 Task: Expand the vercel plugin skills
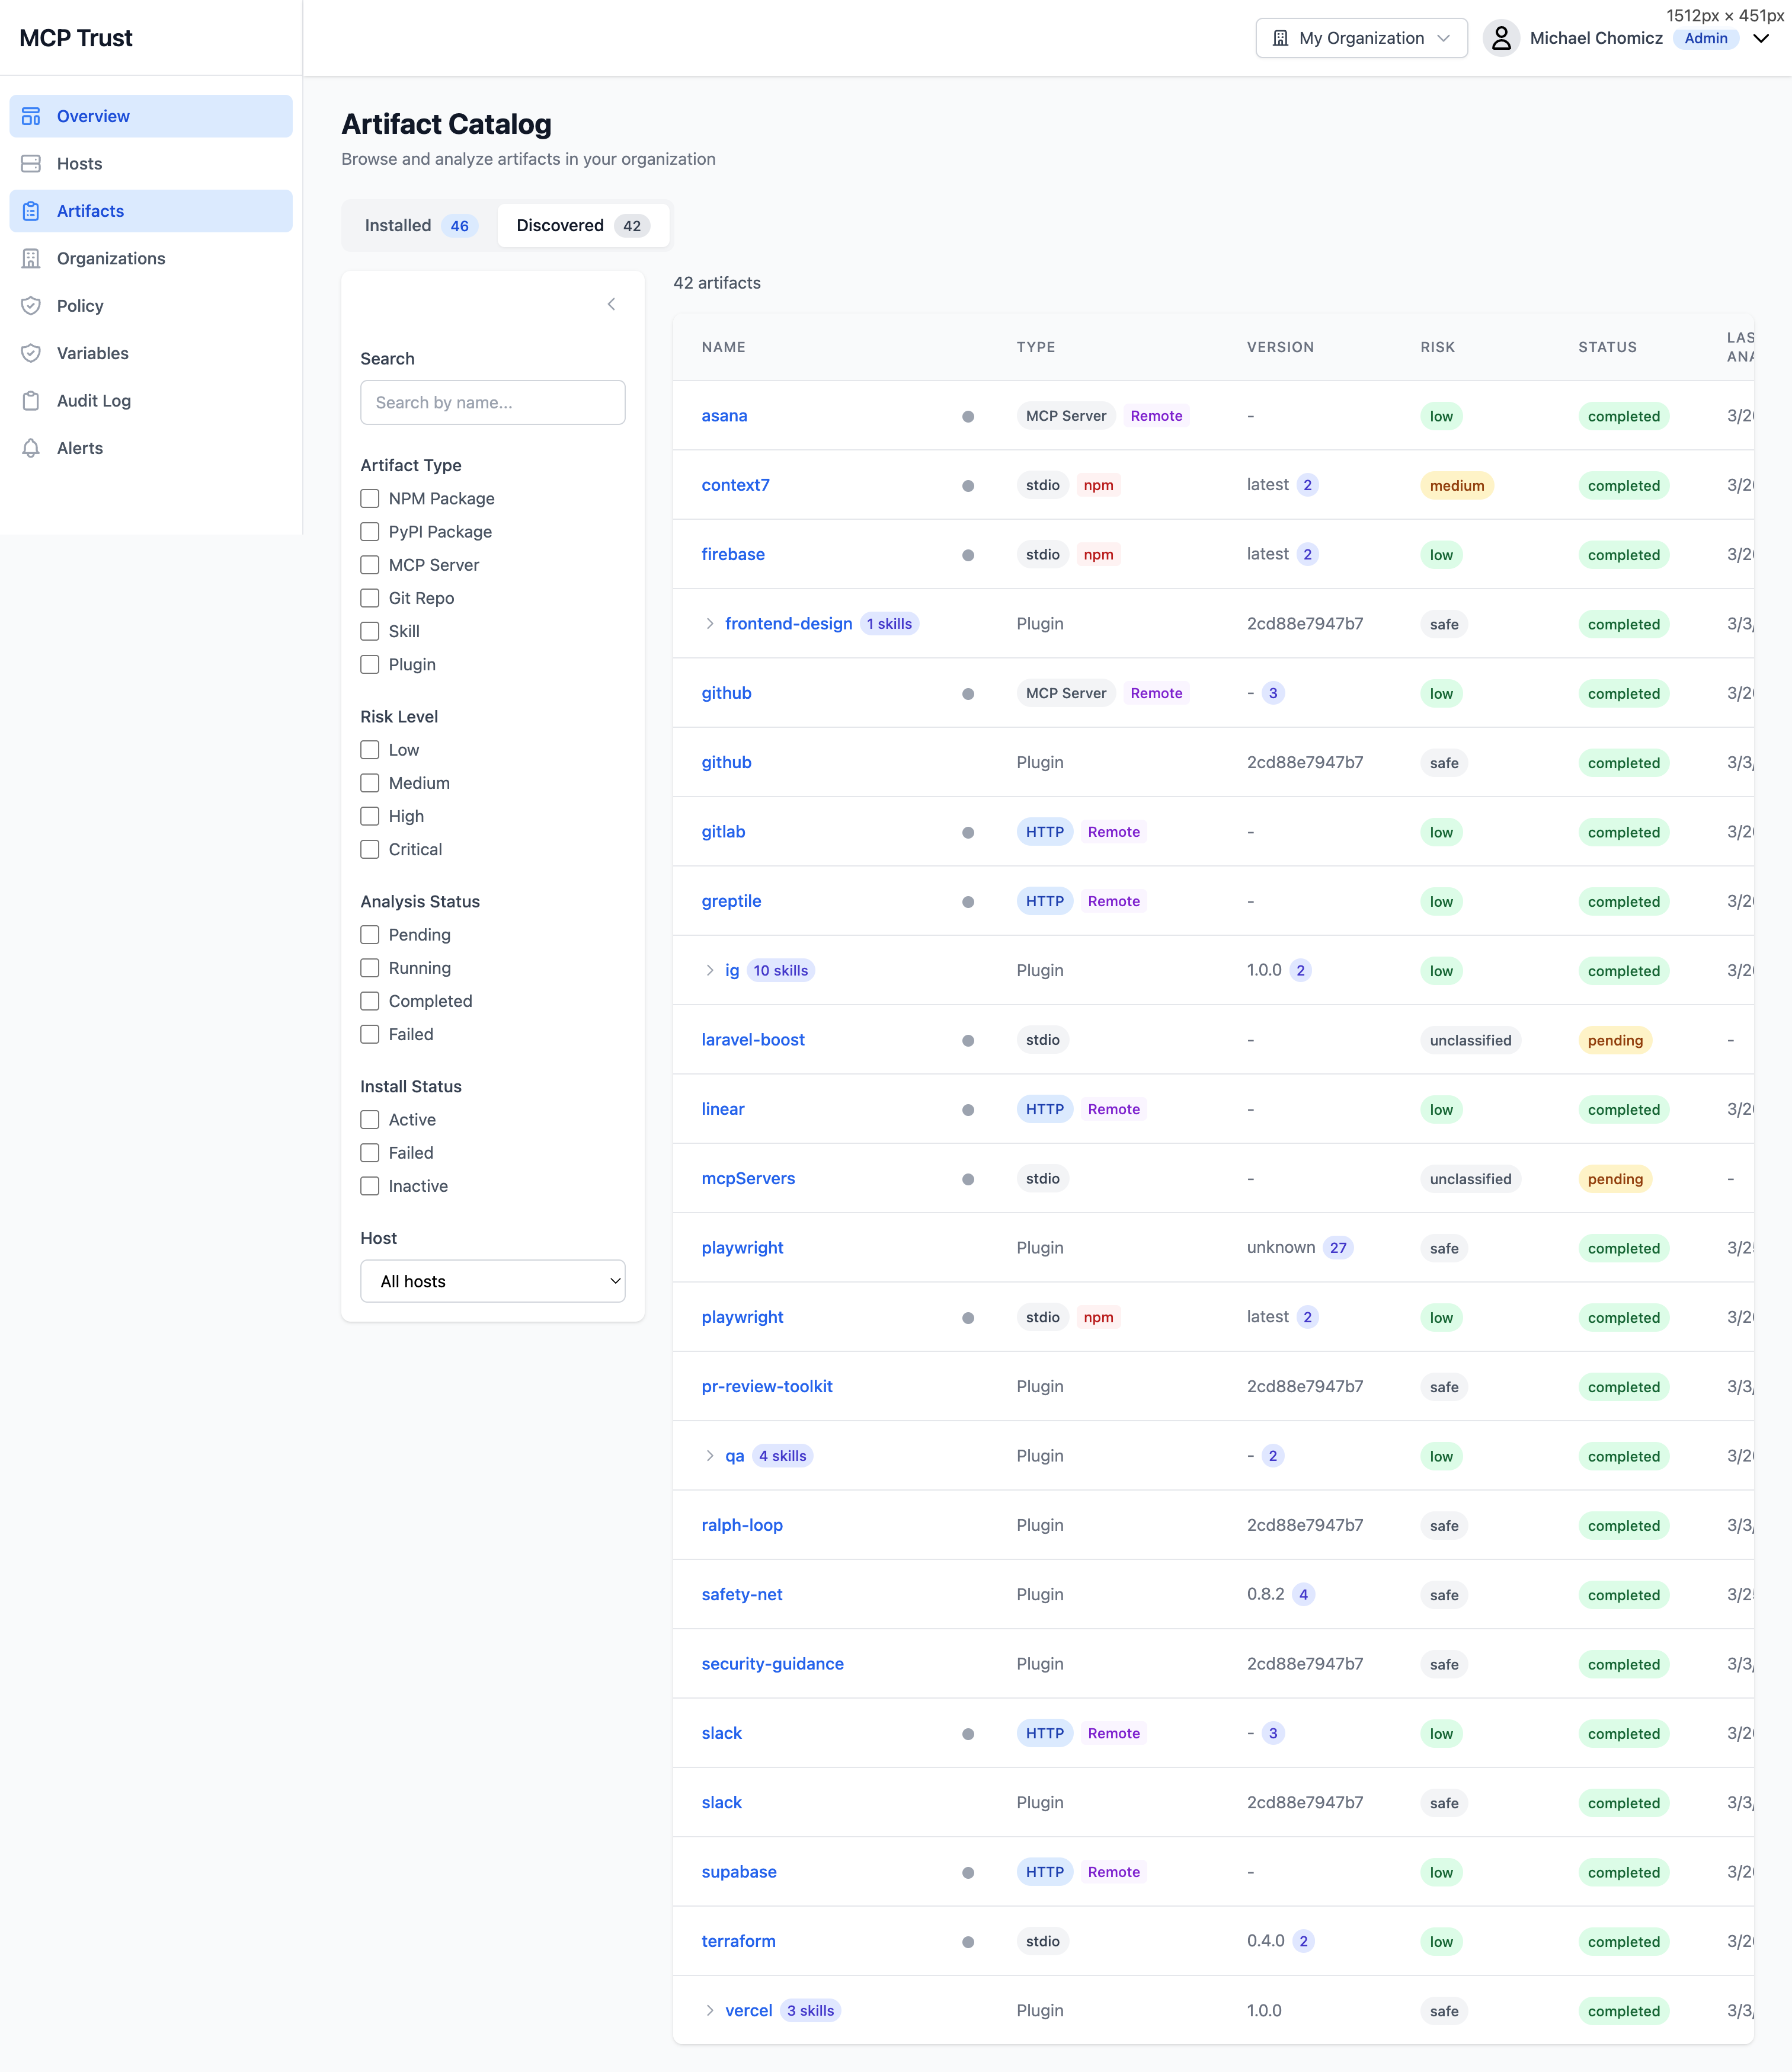click(710, 2010)
